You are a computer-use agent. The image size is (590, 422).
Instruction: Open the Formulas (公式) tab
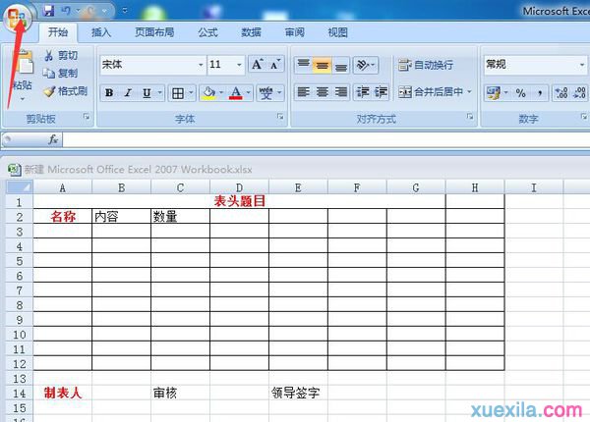point(207,32)
